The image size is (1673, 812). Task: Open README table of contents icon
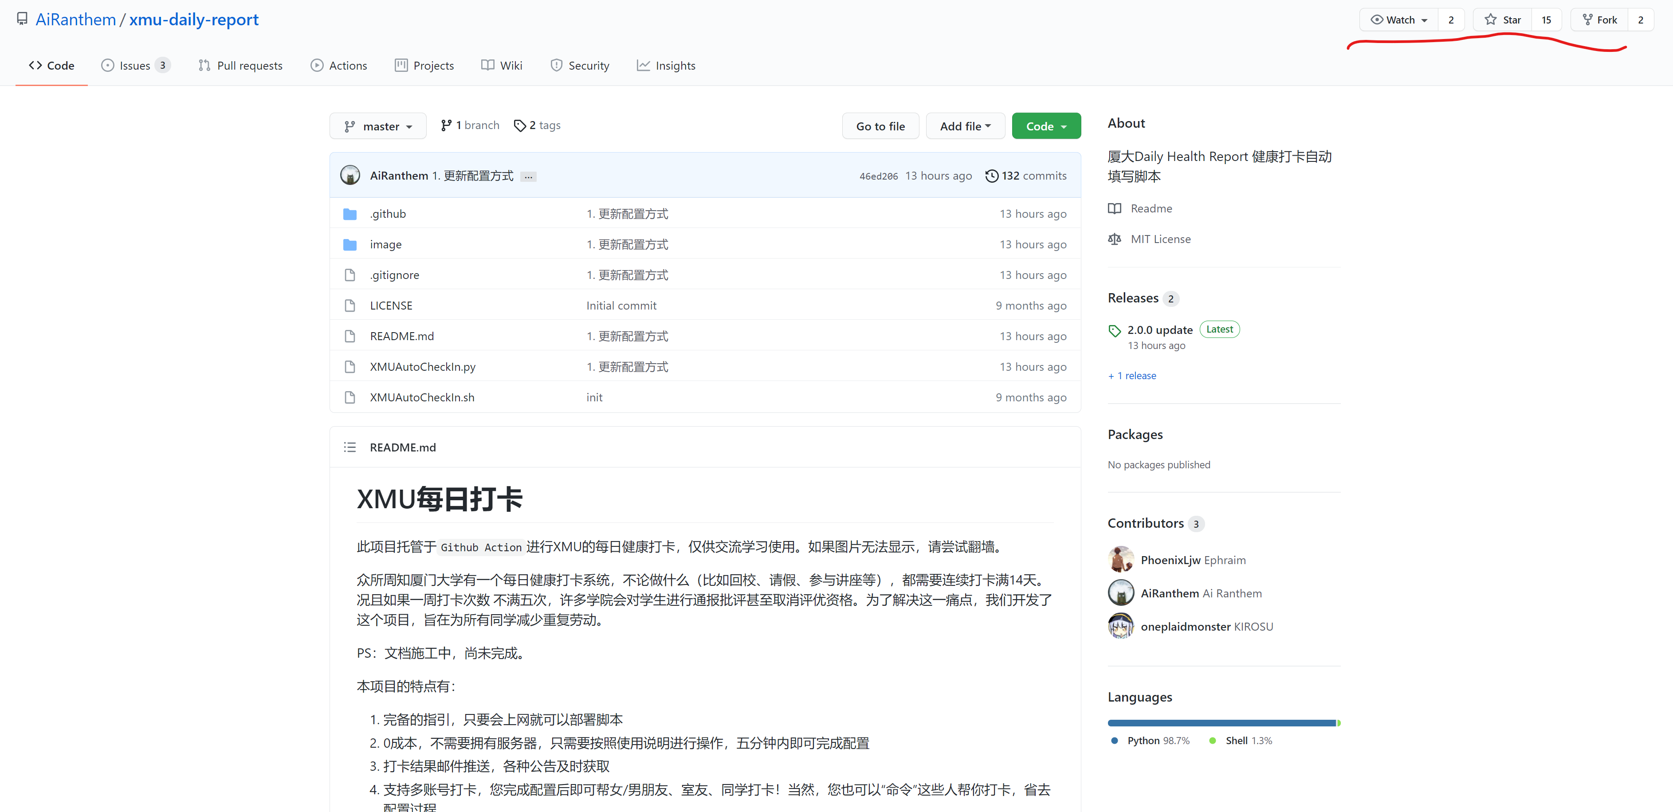pos(350,447)
